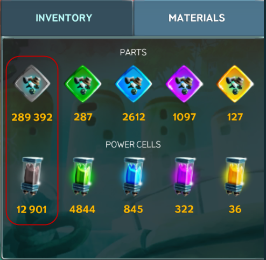This screenshot has width=266, height=260.
Task: Open the Inventory tab
Action: click(x=66, y=18)
